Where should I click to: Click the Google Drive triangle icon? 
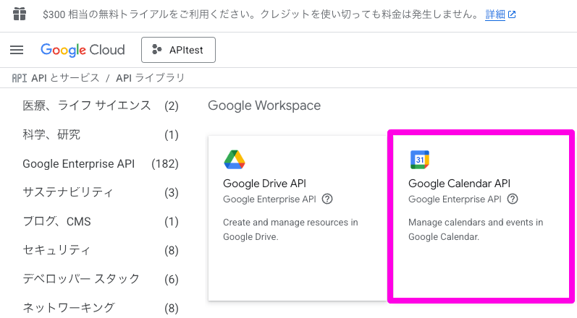coord(235,160)
